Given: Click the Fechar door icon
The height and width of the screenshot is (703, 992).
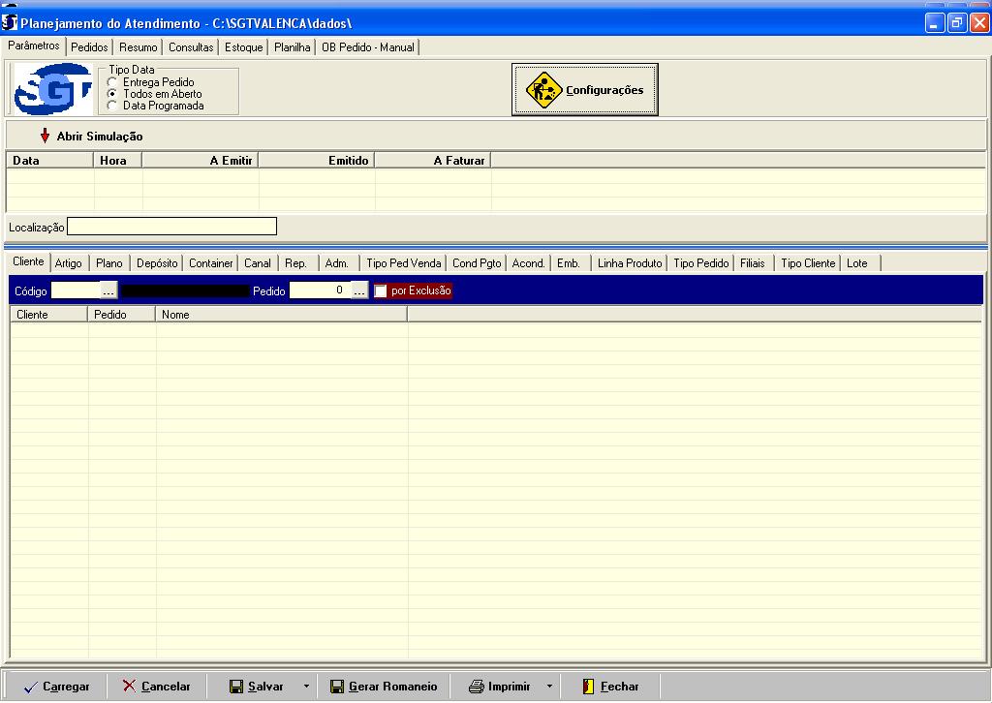Looking at the screenshot, I should (587, 687).
